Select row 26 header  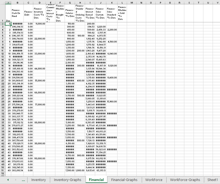tap(2, 96)
